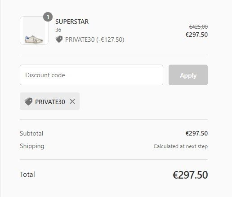Click the tag icon beside PRIVATE30 savings
The height and width of the screenshot is (197, 232).
(59, 39)
